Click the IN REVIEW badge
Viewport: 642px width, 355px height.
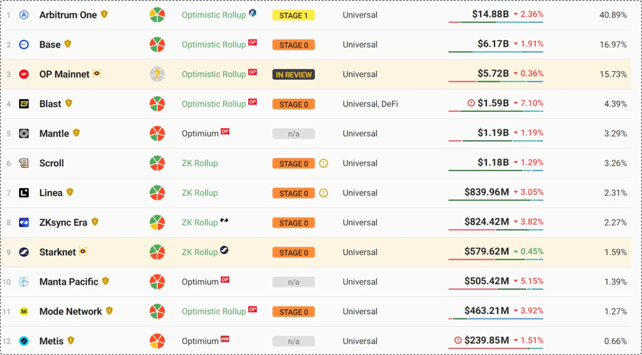293,75
